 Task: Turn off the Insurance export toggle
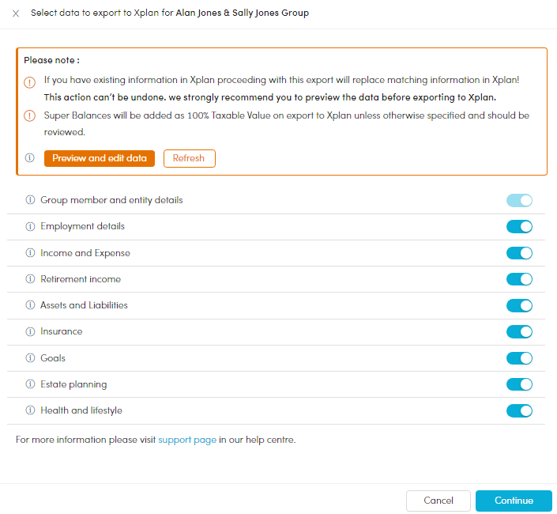point(519,331)
